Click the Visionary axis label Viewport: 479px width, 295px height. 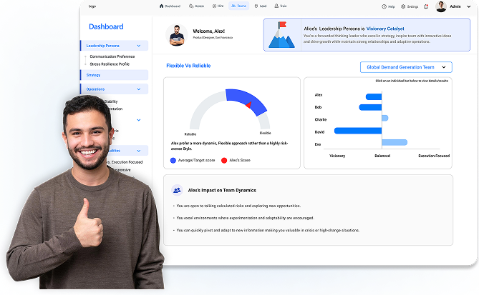(x=337, y=156)
